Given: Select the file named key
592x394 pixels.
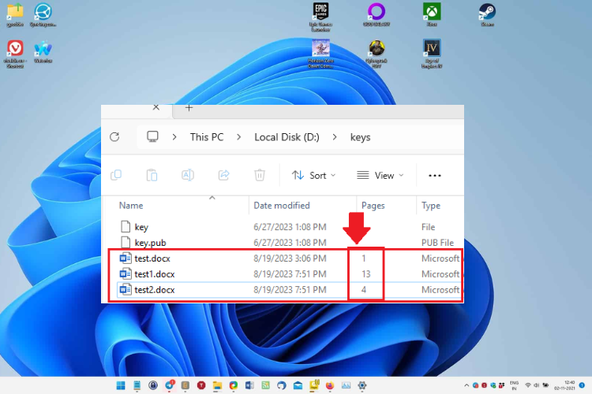Looking at the screenshot, I should tap(141, 227).
